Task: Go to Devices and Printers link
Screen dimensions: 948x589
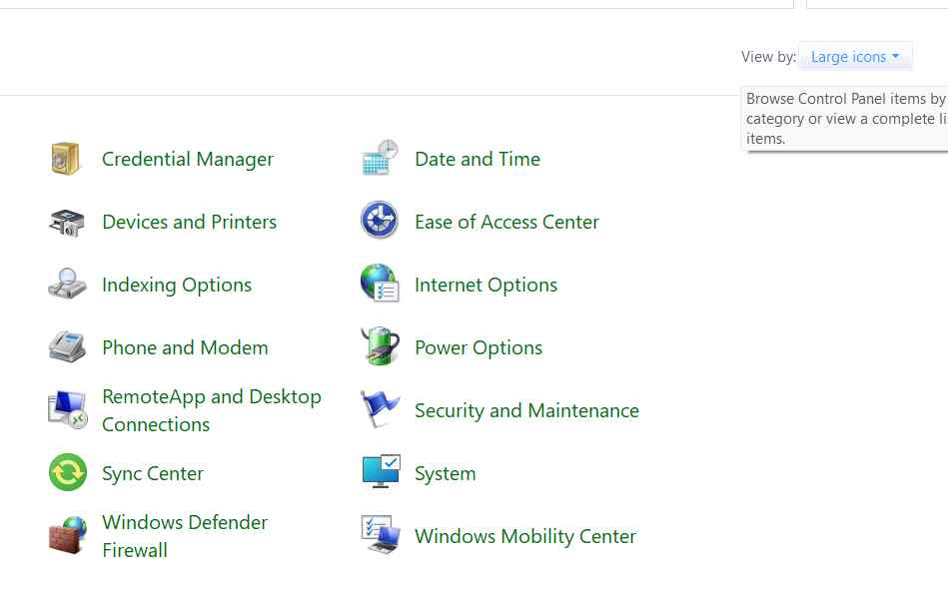Action: tap(189, 222)
